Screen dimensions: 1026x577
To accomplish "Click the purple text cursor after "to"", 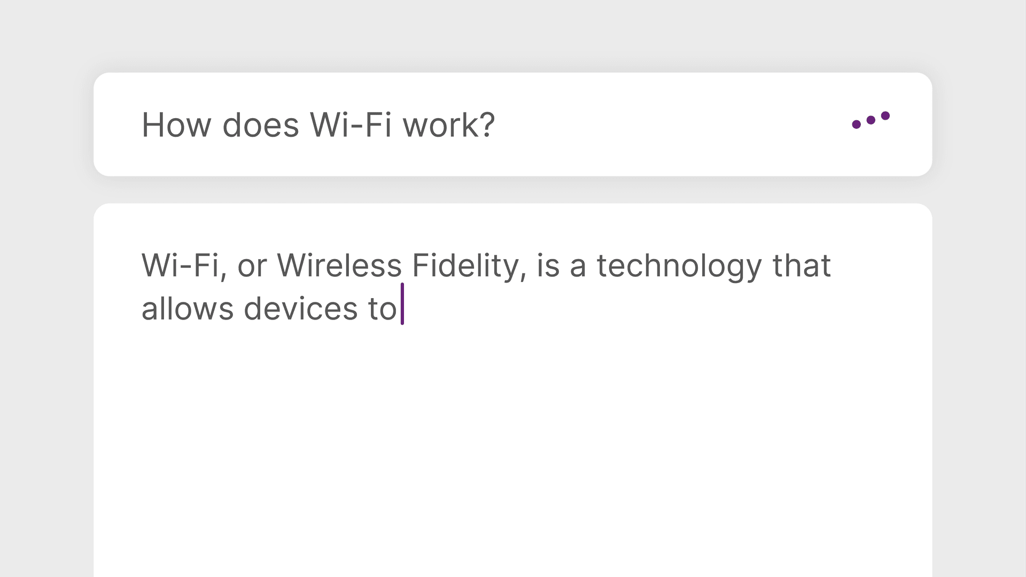I will 402,304.
